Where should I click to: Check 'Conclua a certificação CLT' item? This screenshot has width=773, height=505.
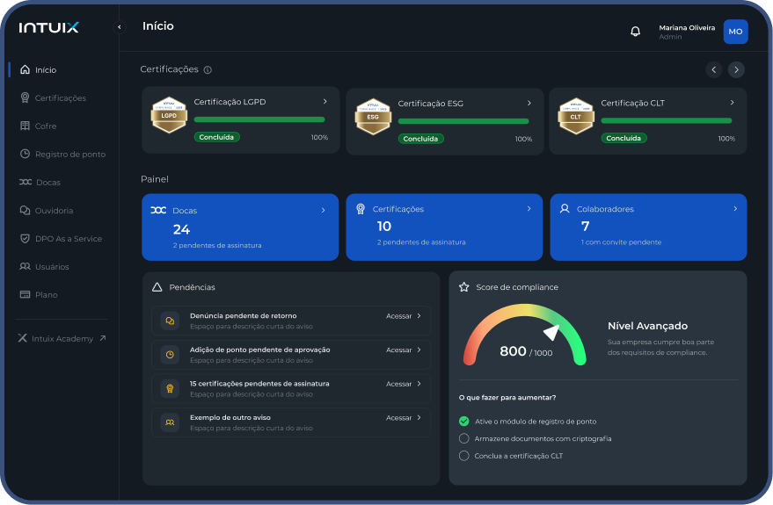coord(464,456)
